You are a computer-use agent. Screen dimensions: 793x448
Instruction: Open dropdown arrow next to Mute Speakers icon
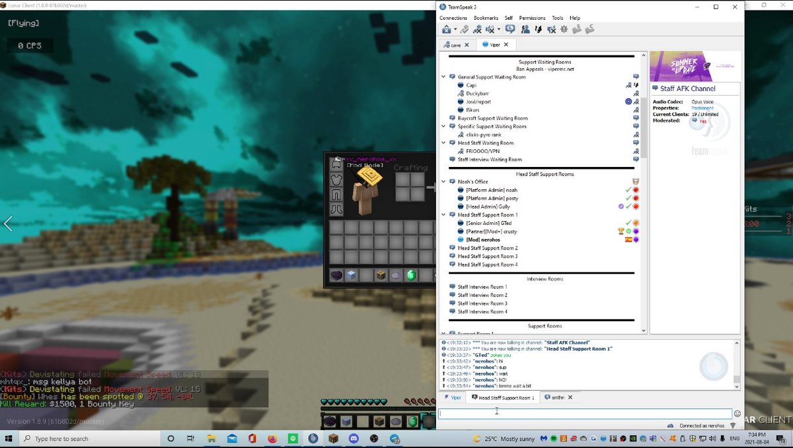click(498, 30)
